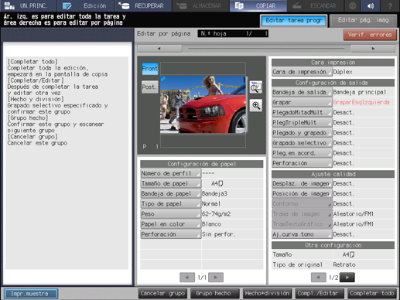Click the Completar todo button

[x=371, y=293]
